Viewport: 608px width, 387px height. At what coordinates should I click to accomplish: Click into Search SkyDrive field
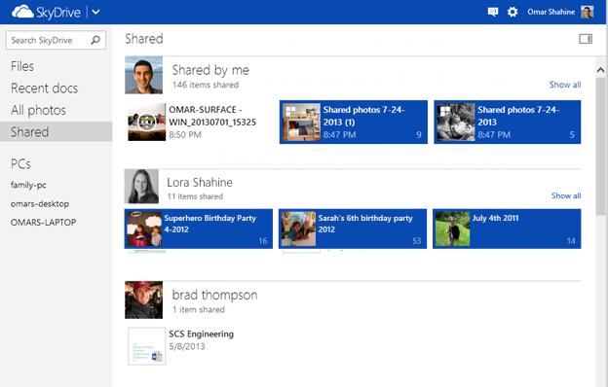click(56, 40)
